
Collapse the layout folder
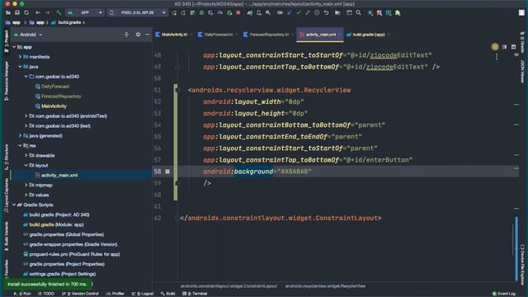[x=26, y=165]
